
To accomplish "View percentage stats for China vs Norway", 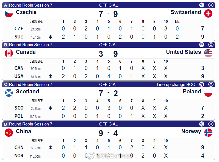I will [201, 124].
